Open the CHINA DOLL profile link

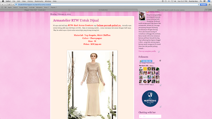[154, 12]
